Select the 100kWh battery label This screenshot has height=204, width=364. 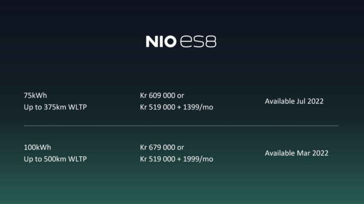click(x=37, y=147)
